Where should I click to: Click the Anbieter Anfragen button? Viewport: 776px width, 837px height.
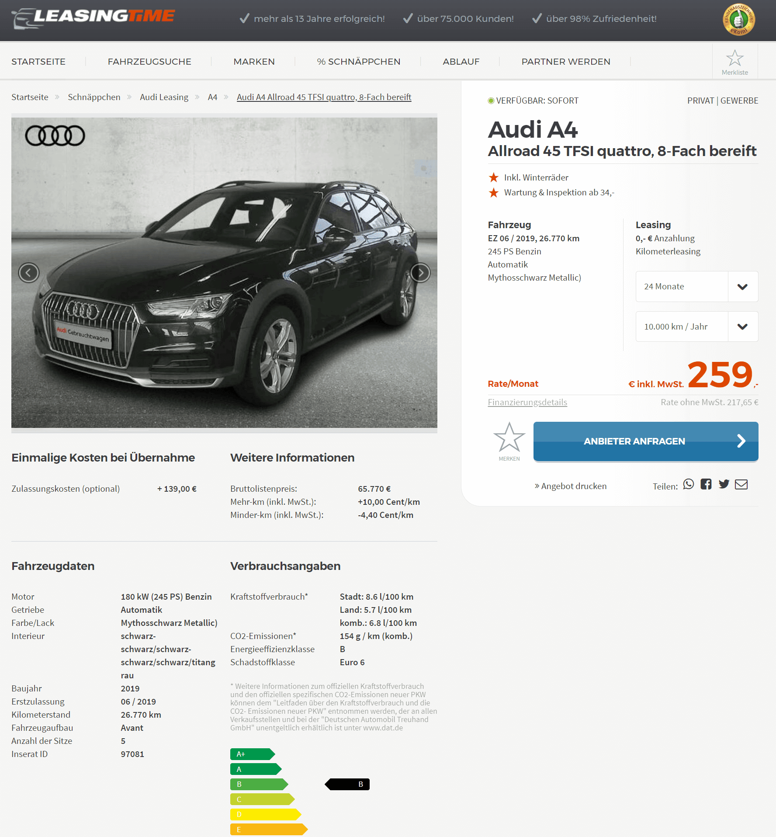[646, 441]
